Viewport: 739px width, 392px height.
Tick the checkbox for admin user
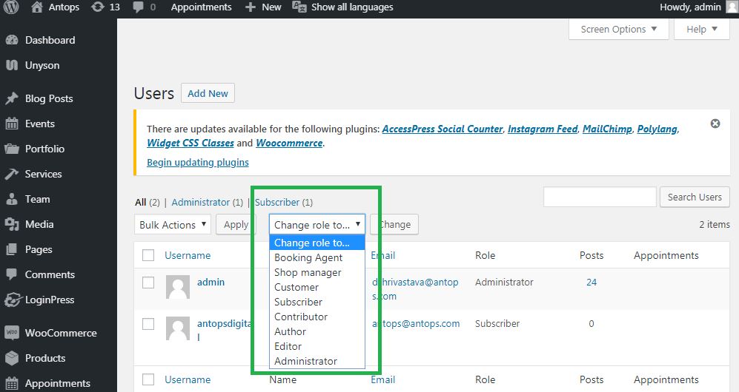pyautogui.click(x=148, y=283)
